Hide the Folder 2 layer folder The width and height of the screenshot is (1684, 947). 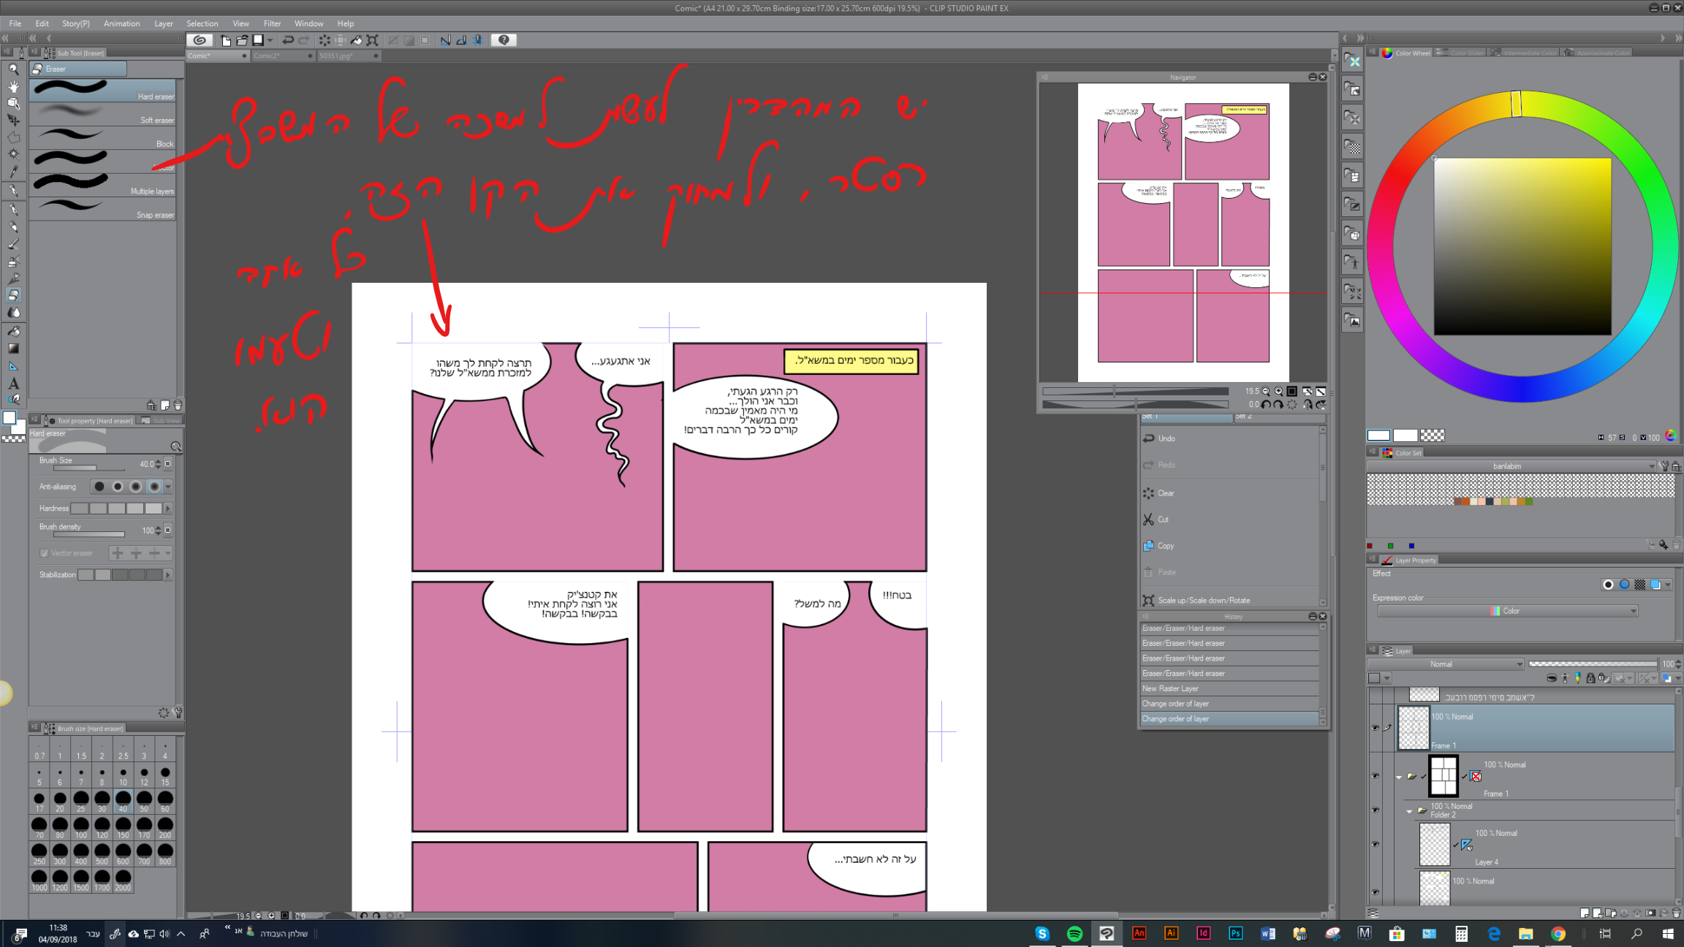pyautogui.click(x=1375, y=810)
